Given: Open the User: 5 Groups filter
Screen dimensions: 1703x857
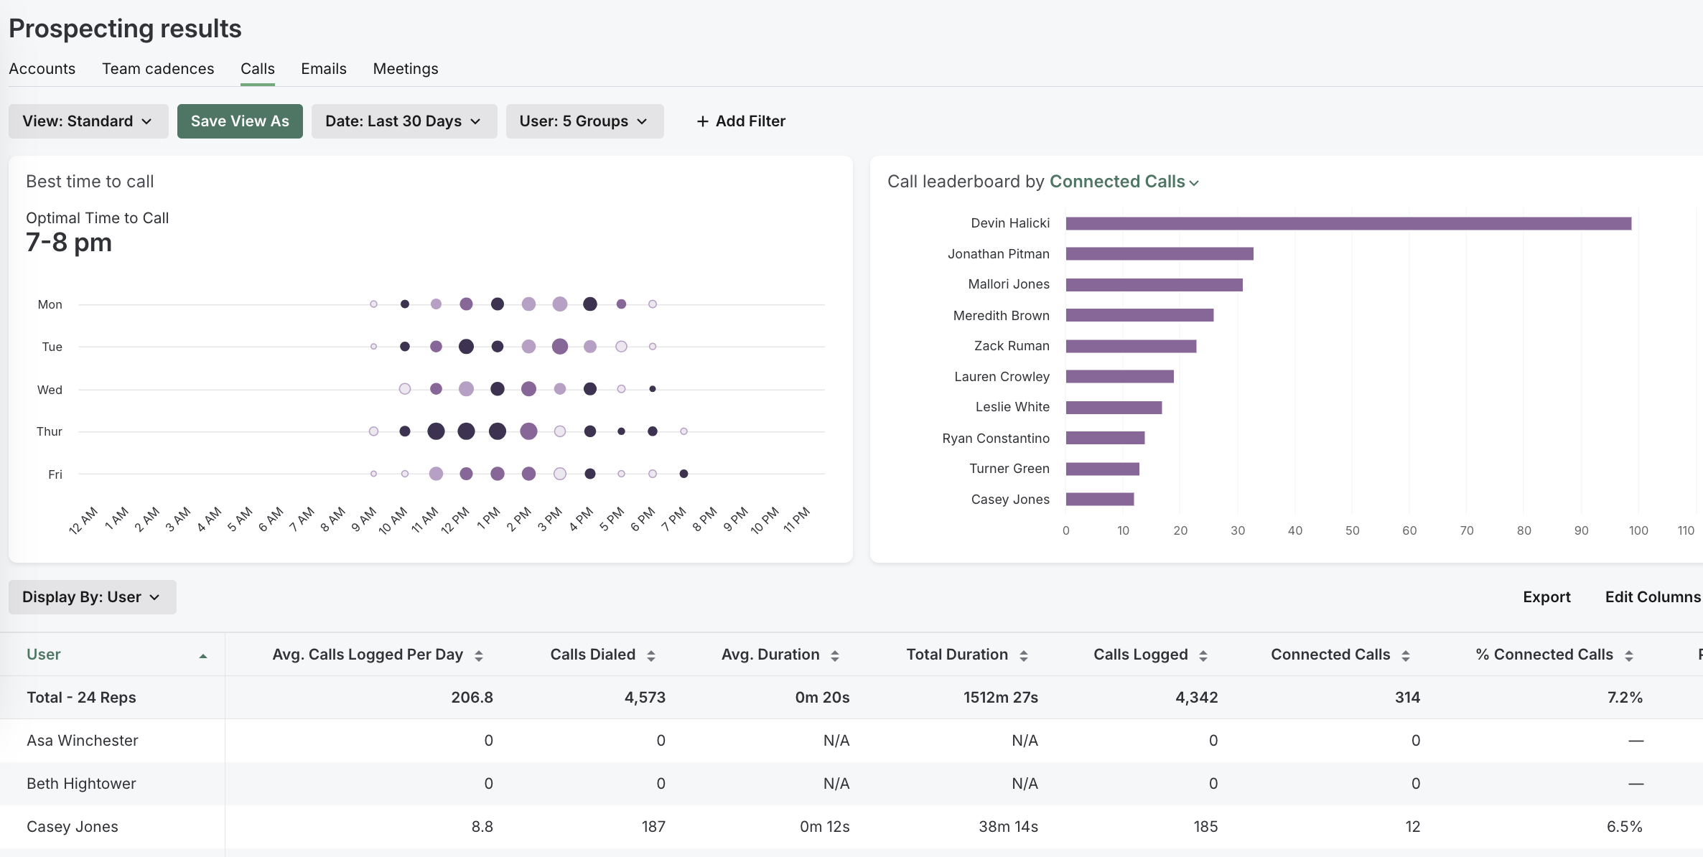Looking at the screenshot, I should [584, 121].
